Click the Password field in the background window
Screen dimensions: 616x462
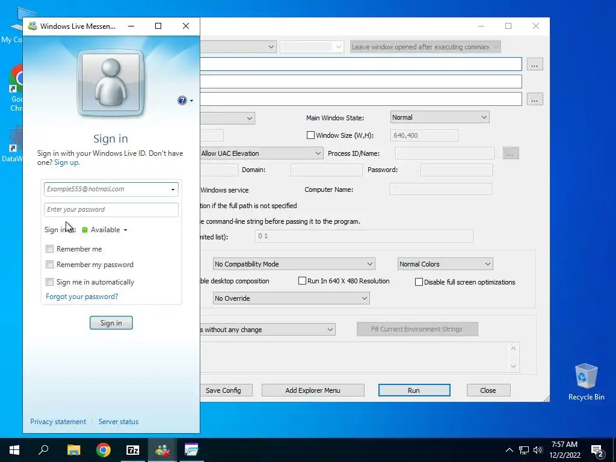456,170
